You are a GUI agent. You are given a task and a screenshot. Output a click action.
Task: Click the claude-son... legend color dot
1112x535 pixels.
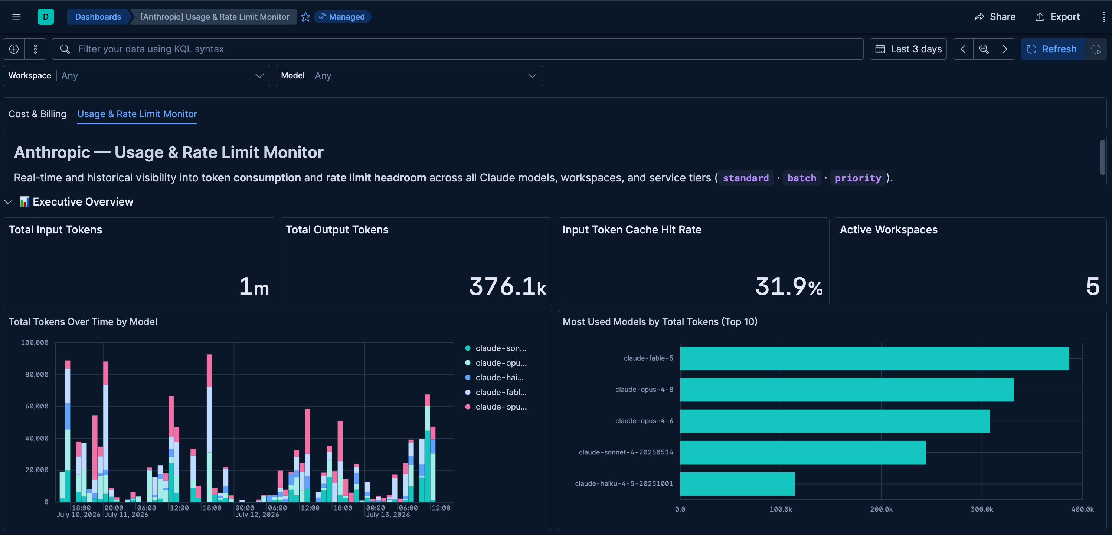[x=468, y=348]
